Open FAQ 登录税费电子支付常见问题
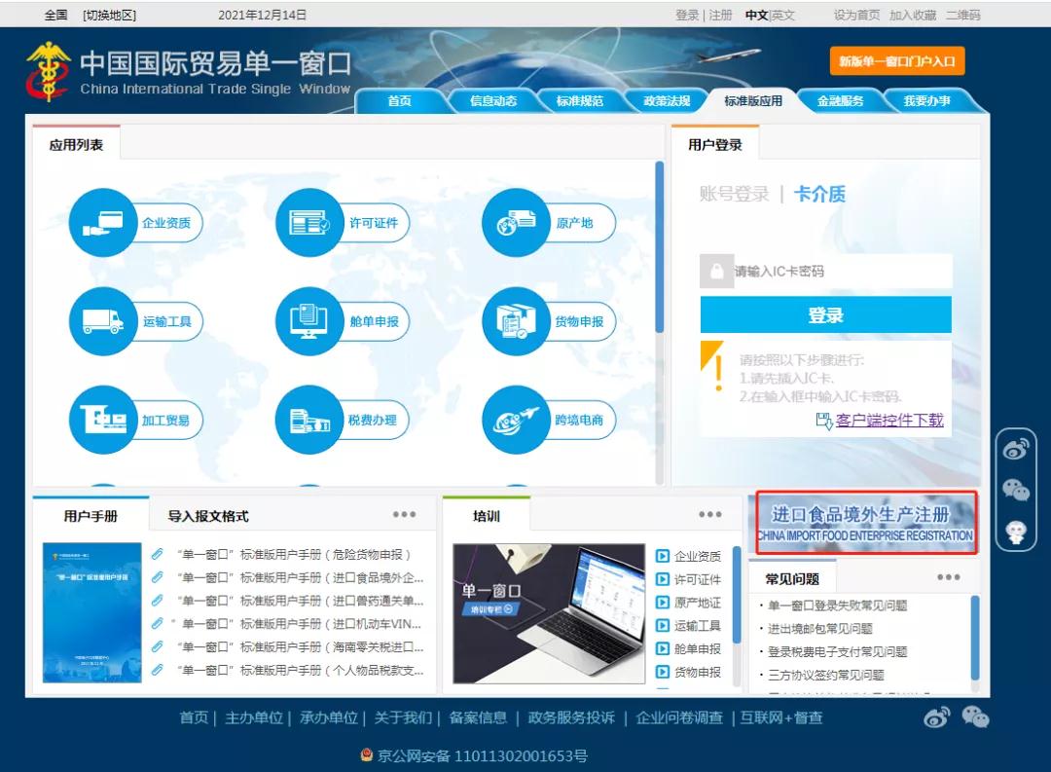 pos(837,652)
